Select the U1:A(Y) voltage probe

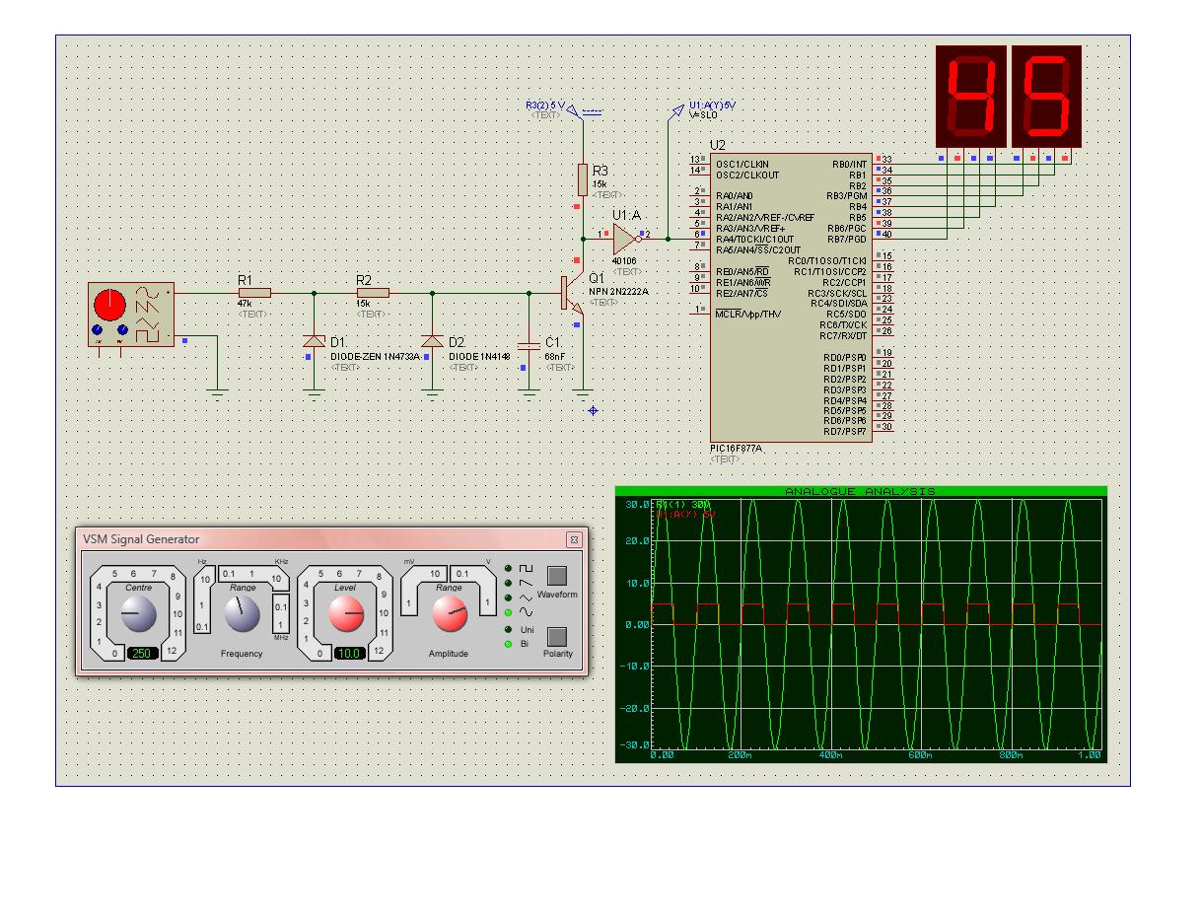(x=676, y=109)
